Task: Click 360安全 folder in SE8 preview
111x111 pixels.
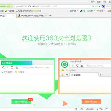Action: [x=19, y=72]
